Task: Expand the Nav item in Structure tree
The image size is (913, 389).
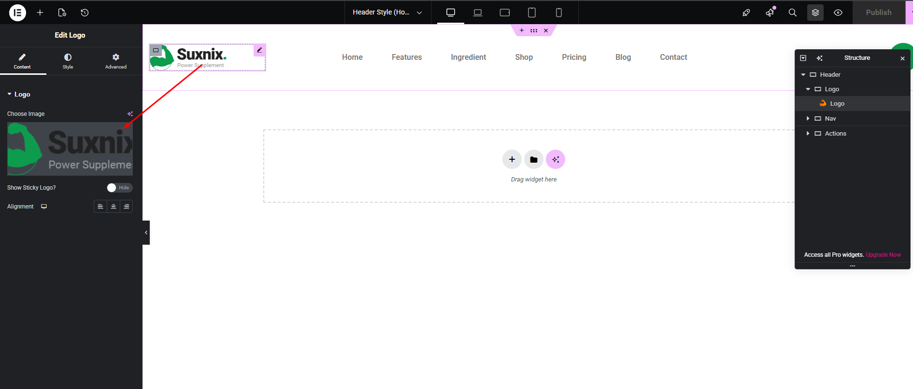Action: (x=808, y=119)
